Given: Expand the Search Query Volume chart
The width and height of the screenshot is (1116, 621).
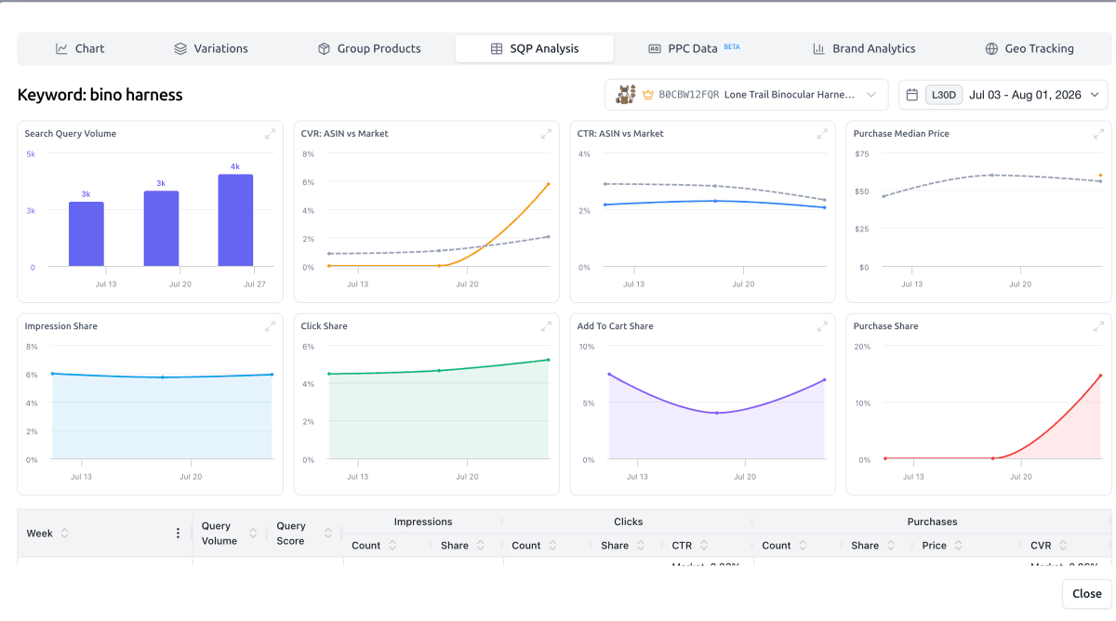Looking at the screenshot, I should (270, 134).
